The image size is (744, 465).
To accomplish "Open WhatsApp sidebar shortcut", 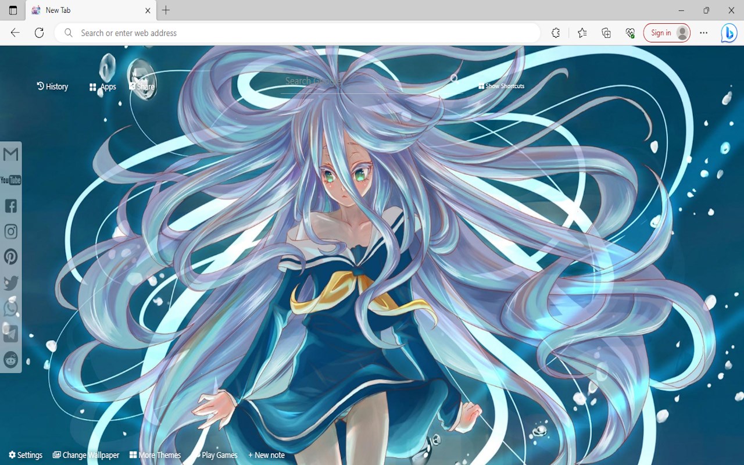I will point(10,308).
